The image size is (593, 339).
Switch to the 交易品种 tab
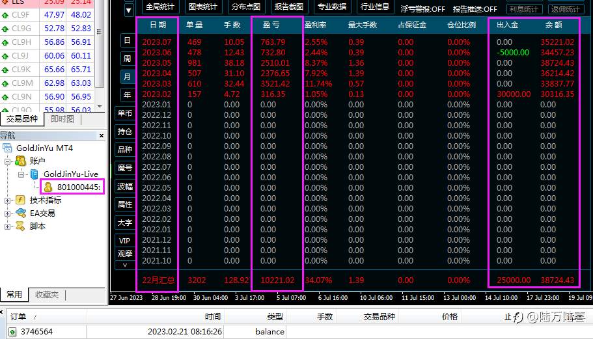[22, 119]
